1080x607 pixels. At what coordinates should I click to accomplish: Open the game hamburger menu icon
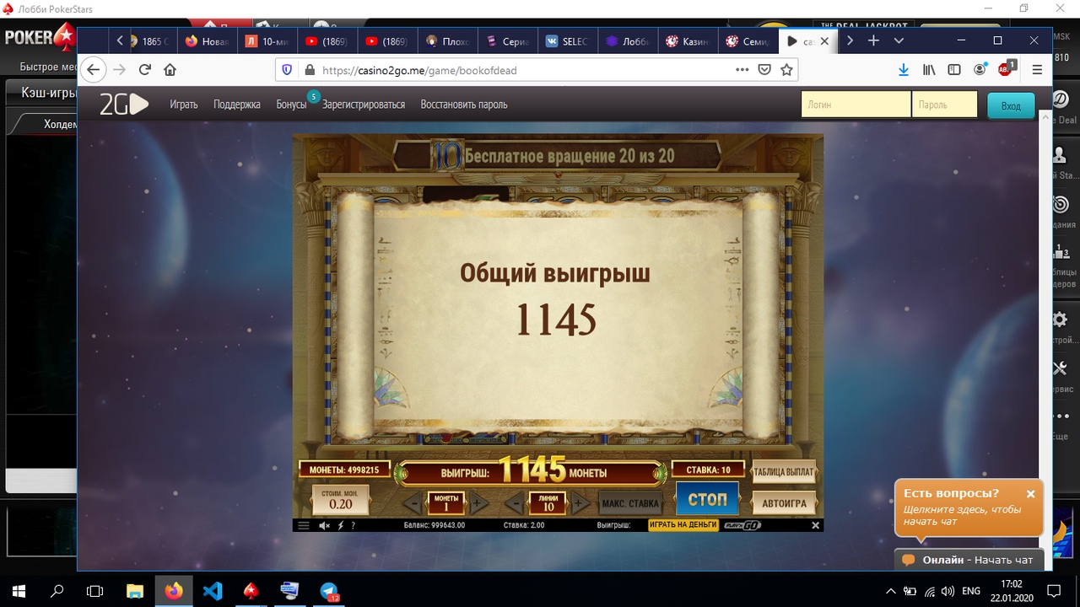(304, 525)
